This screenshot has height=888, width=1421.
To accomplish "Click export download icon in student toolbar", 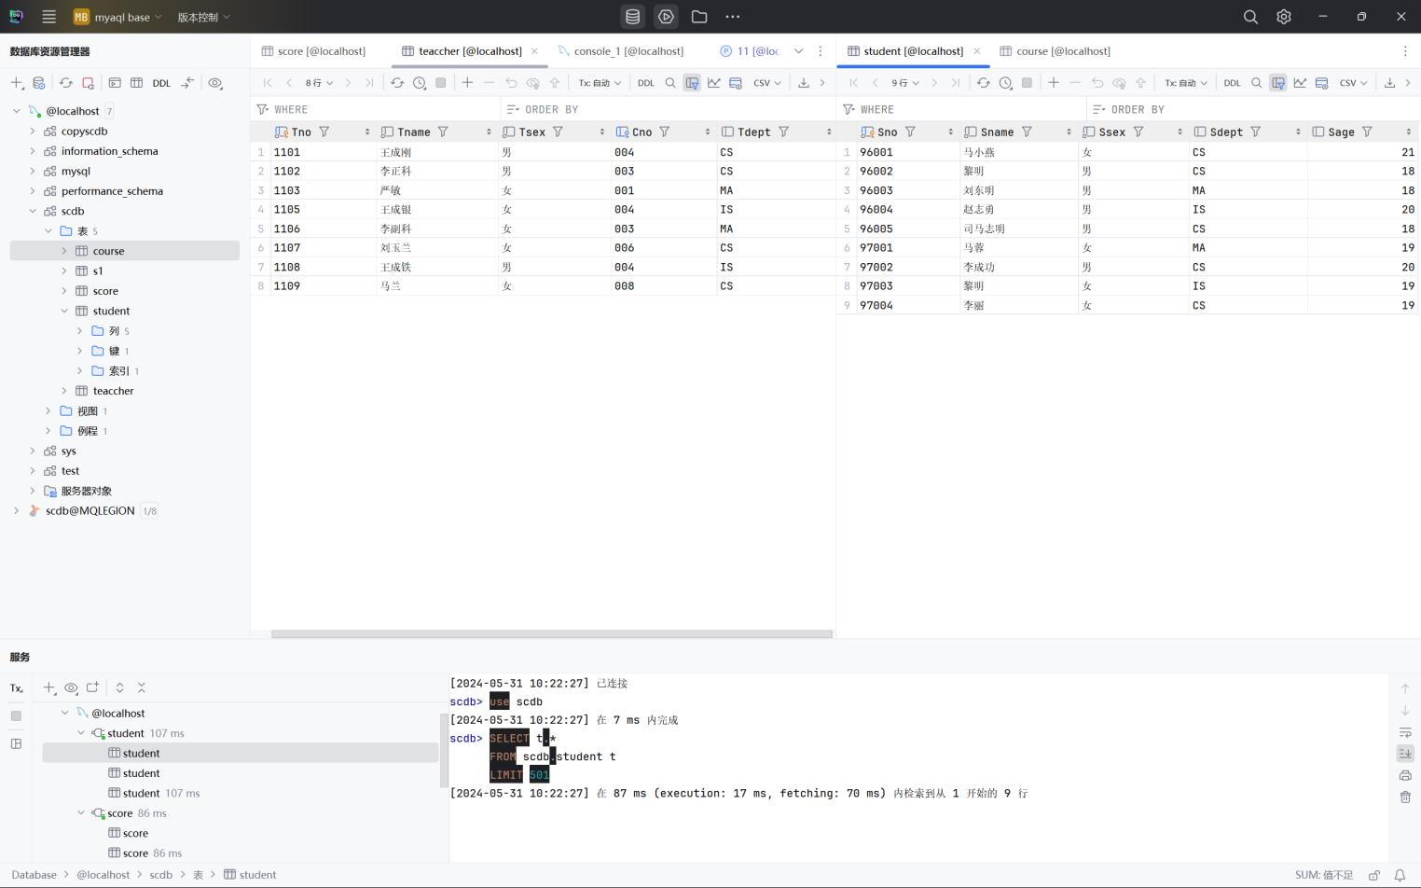I will (x=1390, y=83).
